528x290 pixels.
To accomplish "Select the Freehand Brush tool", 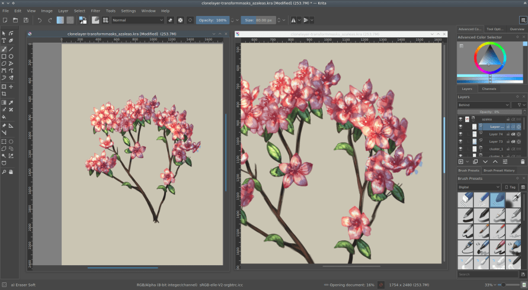I will click(x=4, y=49).
